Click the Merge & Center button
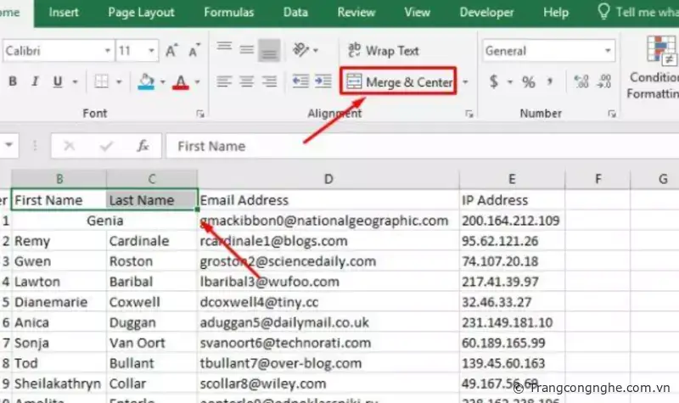 pyautogui.click(x=399, y=82)
